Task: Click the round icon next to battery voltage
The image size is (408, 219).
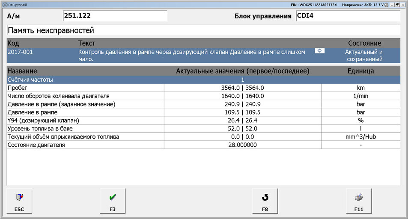Action: click(387, 5)
